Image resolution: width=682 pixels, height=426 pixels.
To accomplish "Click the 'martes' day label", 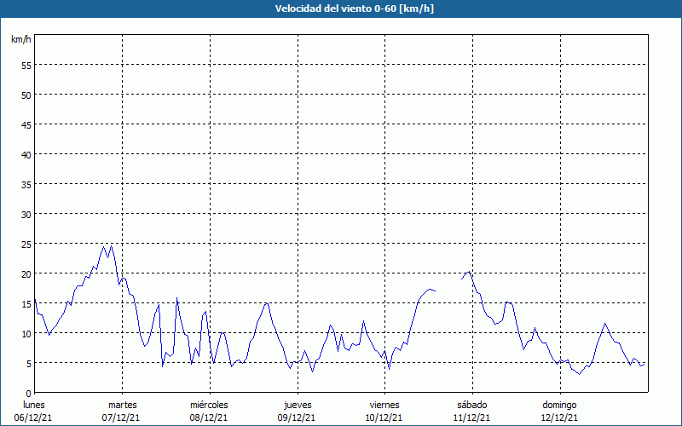I will point(123,405).
